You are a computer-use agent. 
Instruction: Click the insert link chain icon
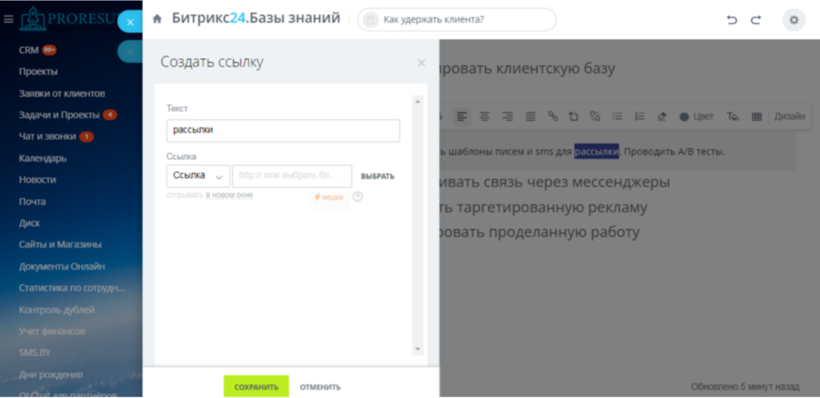tap(553, 116)
